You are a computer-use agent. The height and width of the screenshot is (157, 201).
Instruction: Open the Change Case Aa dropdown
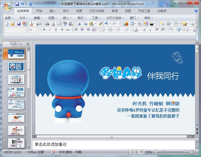[x=69, y=29]
